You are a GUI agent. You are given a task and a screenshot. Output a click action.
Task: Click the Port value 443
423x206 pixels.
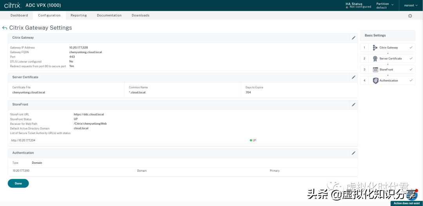click(72, 57)
